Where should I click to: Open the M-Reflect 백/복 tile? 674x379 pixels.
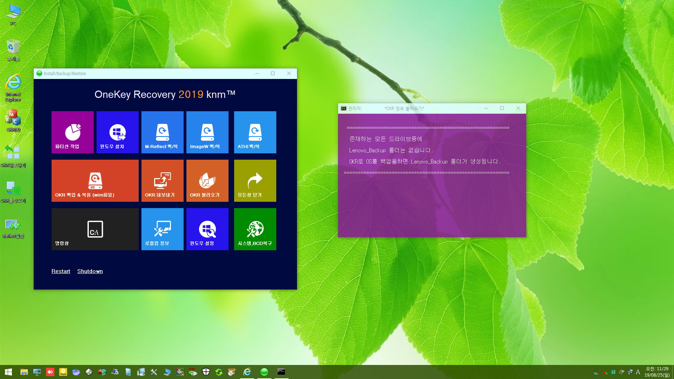[163, 132]
